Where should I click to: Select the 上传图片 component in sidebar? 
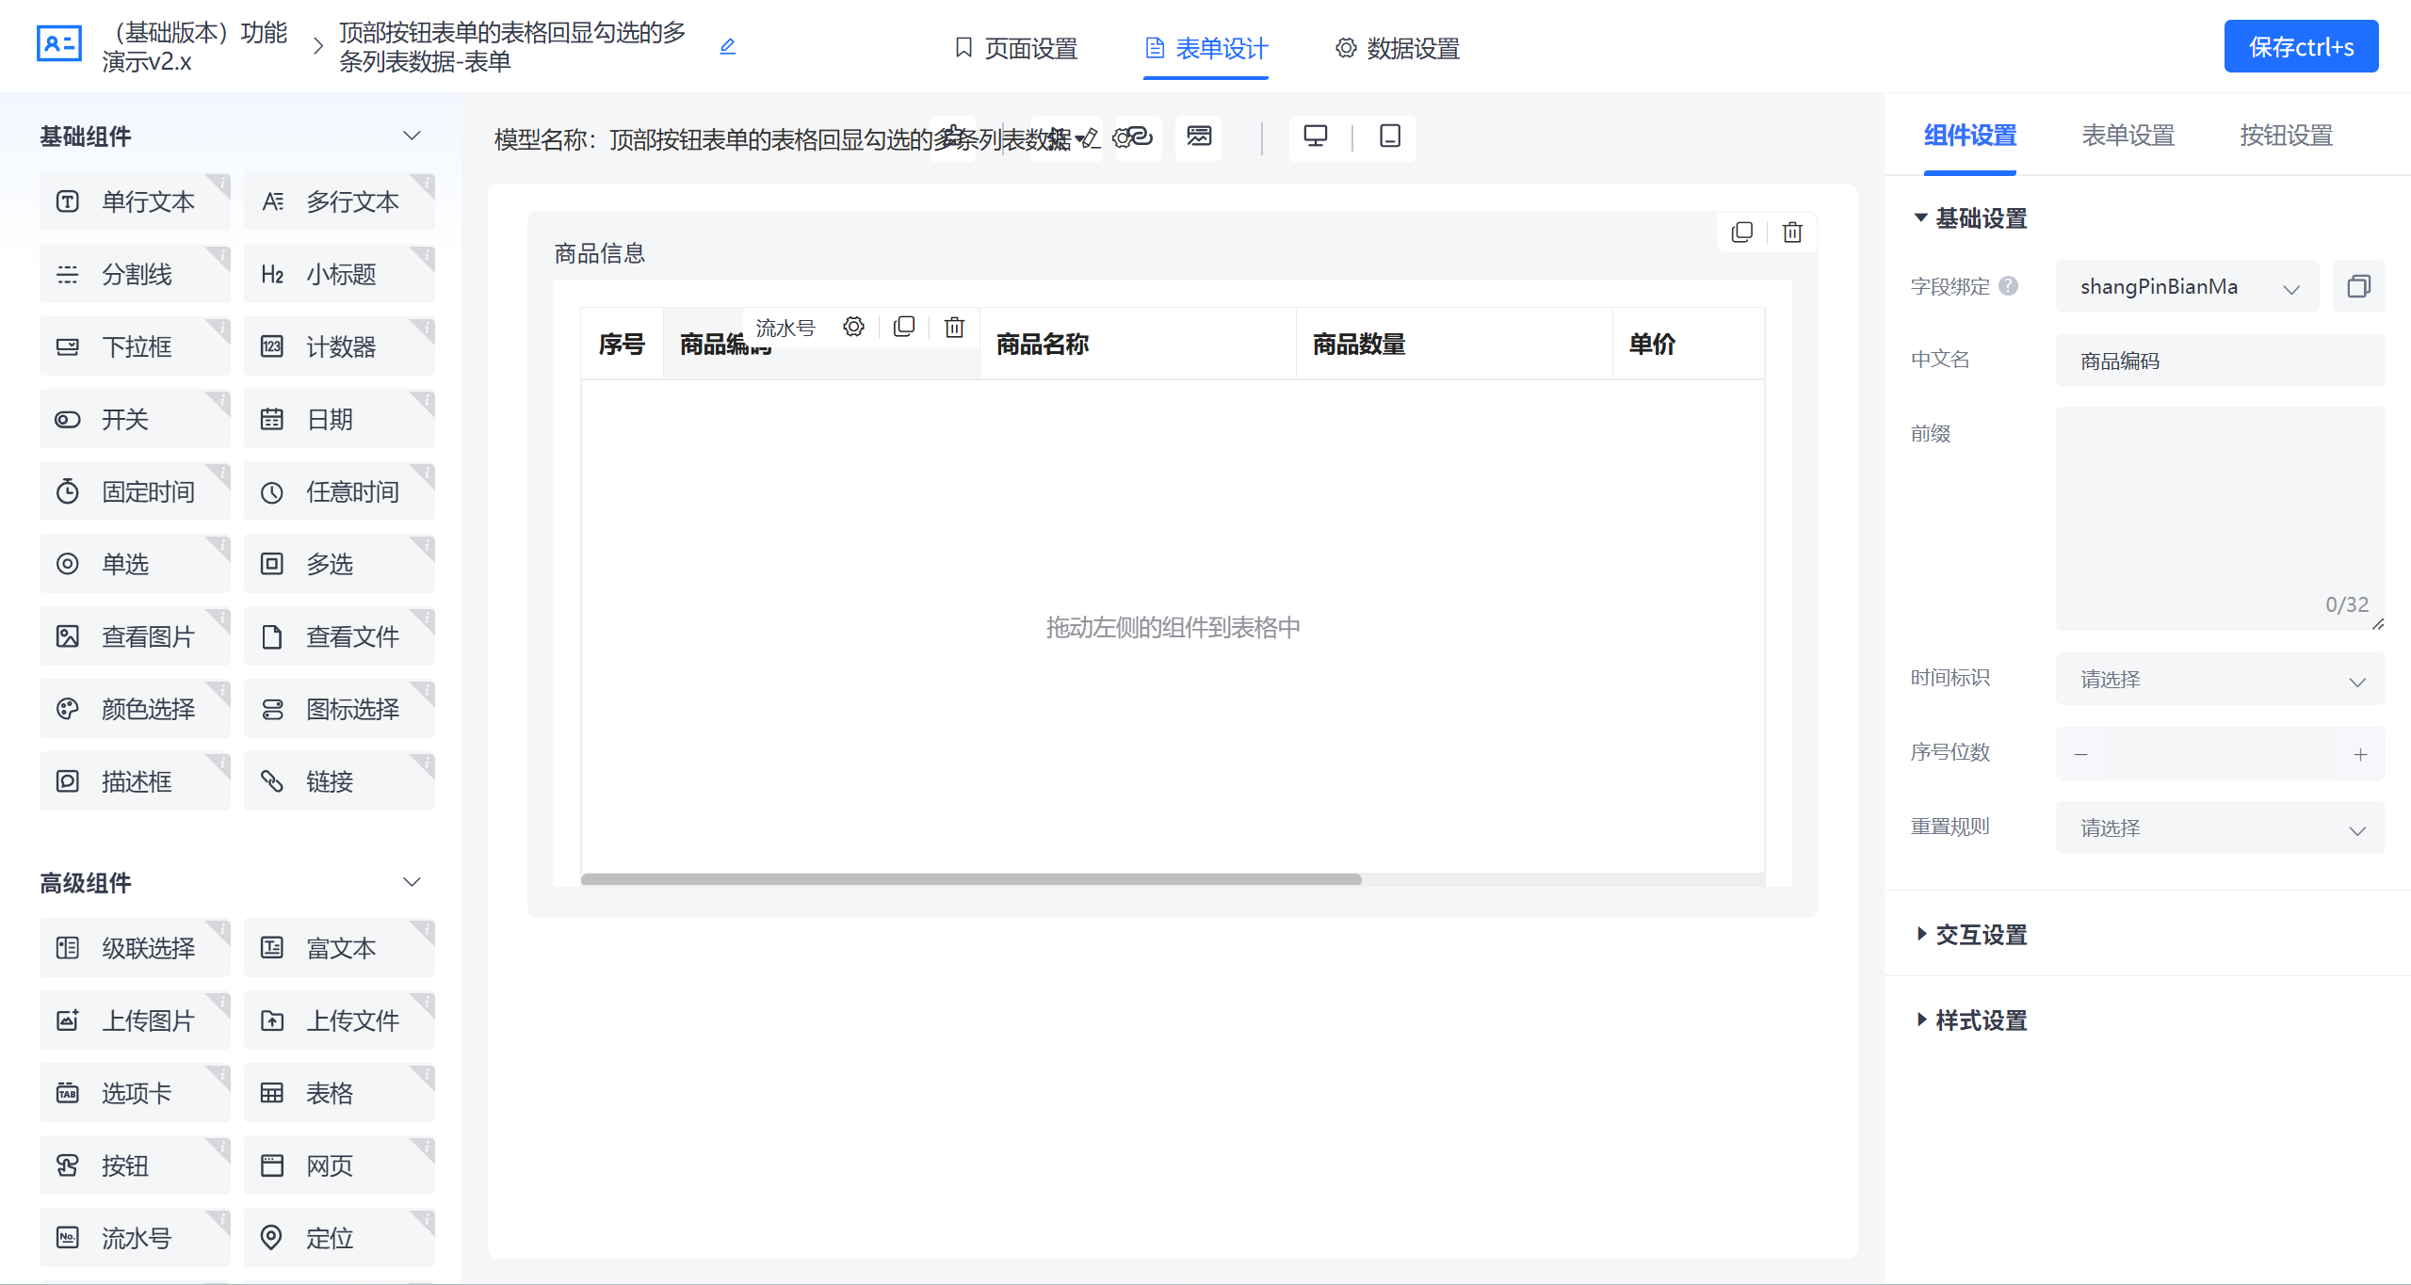coord(135,1020)
